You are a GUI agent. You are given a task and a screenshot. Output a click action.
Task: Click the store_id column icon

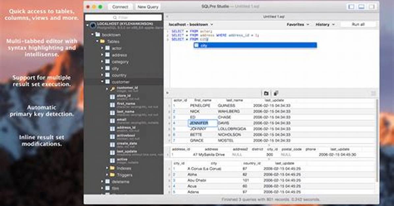tap(112, 97)
